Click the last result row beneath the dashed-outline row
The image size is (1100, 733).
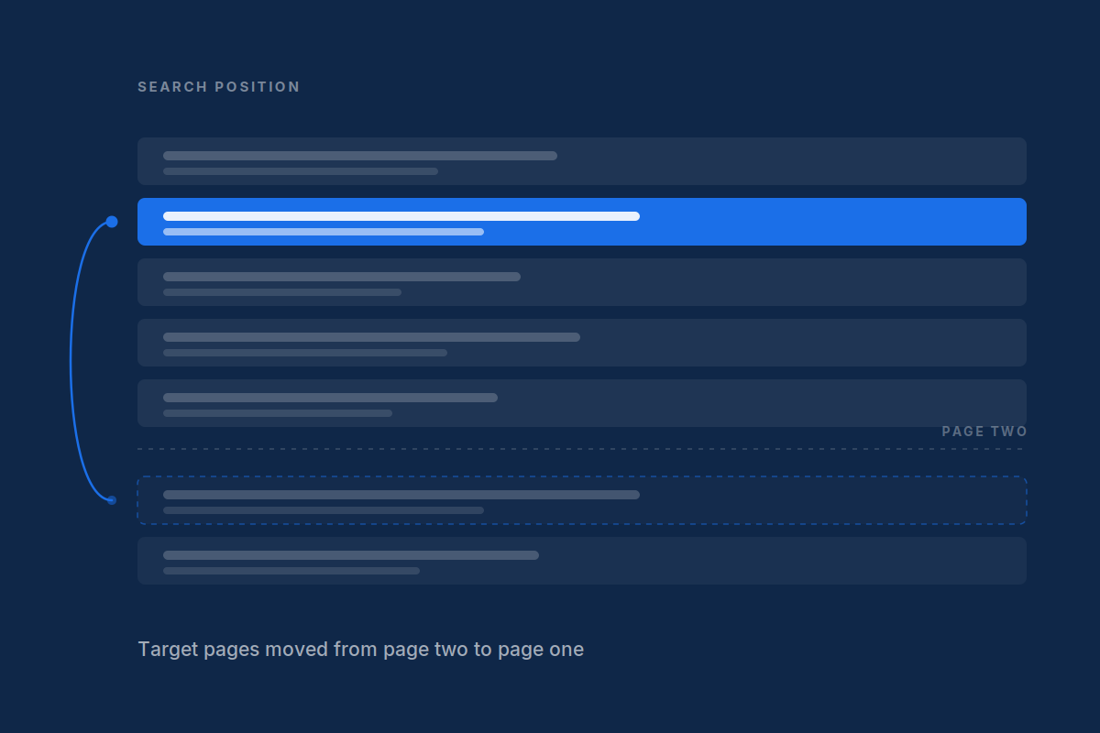point(582,561)
